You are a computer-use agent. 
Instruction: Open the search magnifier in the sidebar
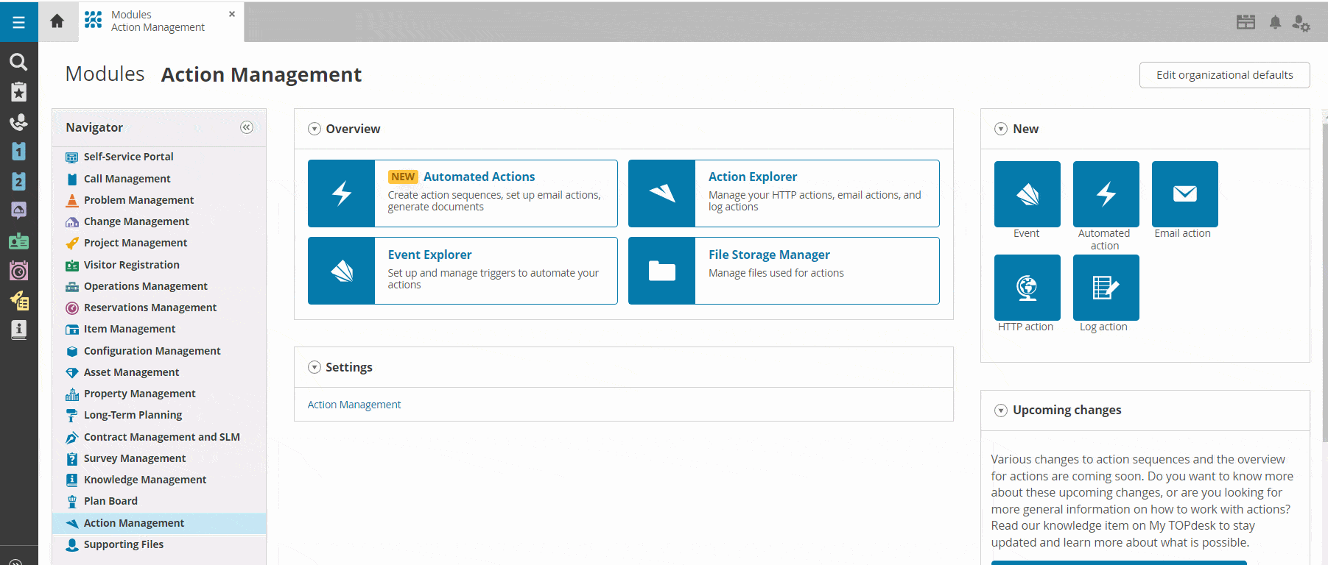point(18,62)
